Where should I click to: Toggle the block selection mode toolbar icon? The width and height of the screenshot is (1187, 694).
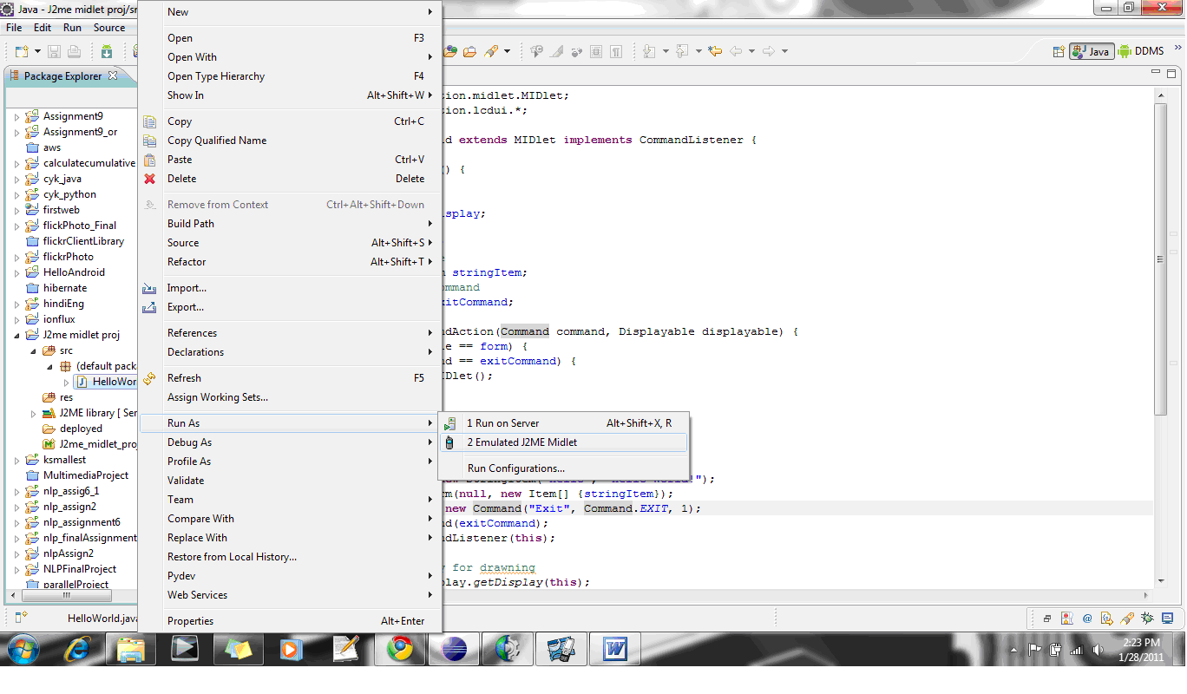[x=594, y=51]
